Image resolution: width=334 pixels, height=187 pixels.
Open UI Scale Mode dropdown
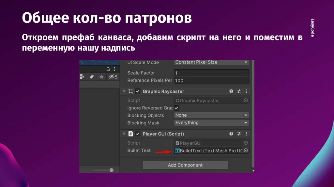coord(211,62)
